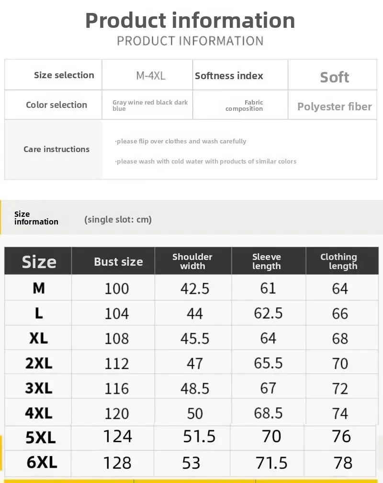
Task: Click the 'Softness index' label
Action: 229,76
